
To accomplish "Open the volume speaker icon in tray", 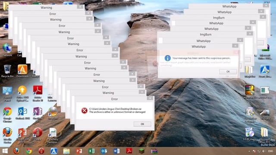I will pyautogui.click(x=263, y=151).
